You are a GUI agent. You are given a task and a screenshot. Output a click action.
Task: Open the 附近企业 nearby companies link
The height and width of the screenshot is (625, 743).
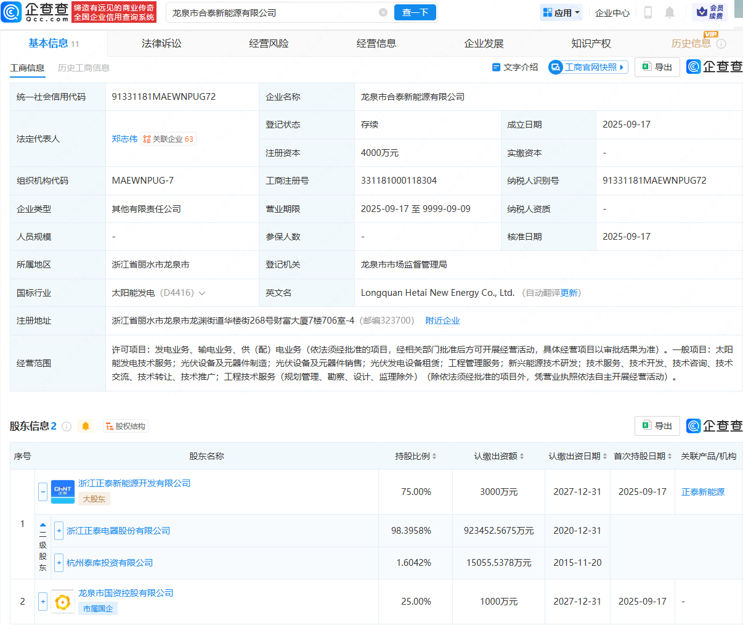point(442,320)
